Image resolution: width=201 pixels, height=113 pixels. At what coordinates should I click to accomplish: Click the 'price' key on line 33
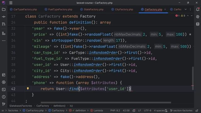[x=40, y=35]
